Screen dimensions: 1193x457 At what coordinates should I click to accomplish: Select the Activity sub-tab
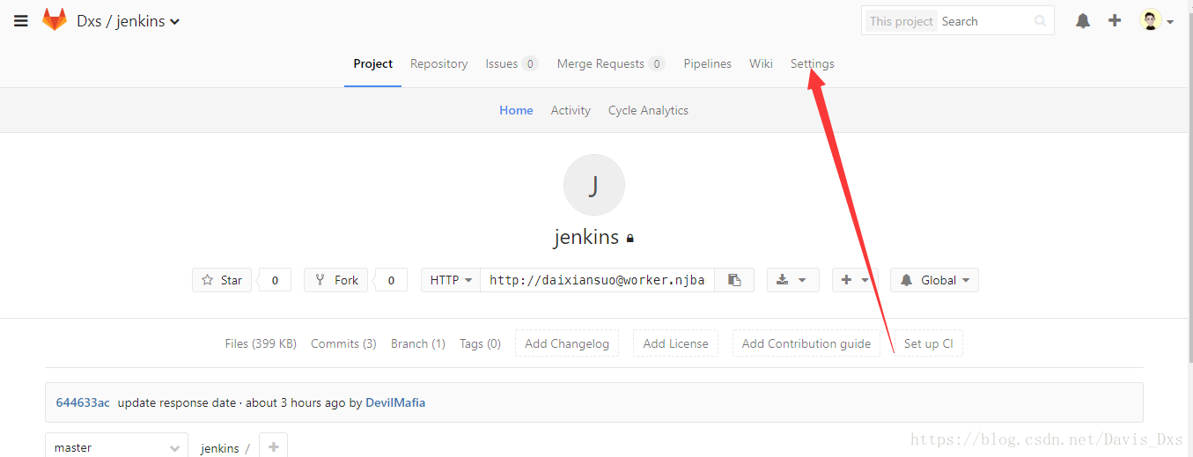click(571, 110)
